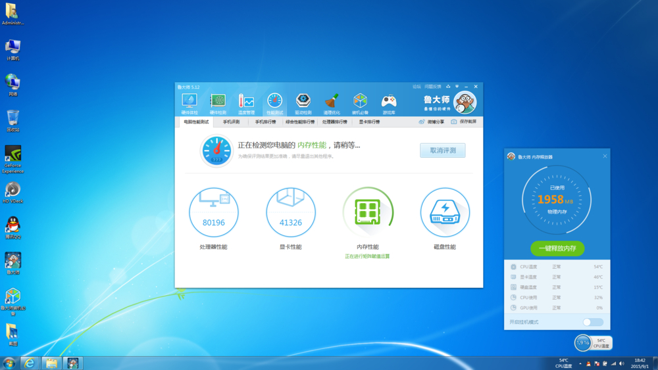Image resolution: width=658 pixels, height=370 pixels.
Task: Switch to the 处理器排行榜 tab
Action: 335,122
